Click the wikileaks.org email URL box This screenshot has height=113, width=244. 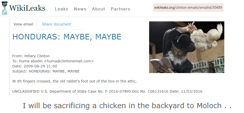pyautogui.click(x=188, y=7)
